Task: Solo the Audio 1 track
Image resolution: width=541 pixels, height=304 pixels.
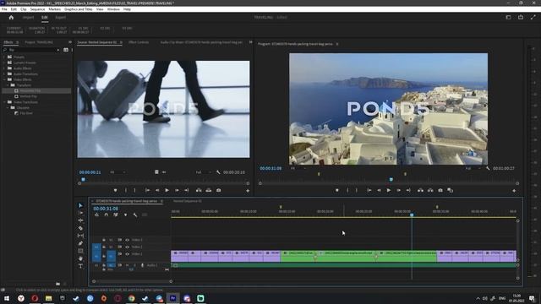Action: [134, 265]
